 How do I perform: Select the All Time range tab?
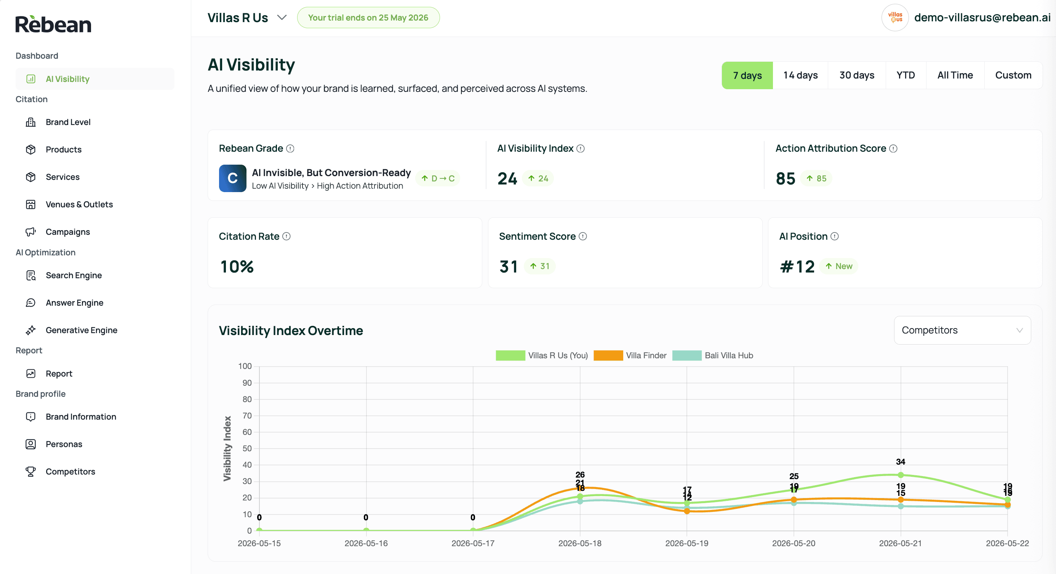click(x=955, y=75)
